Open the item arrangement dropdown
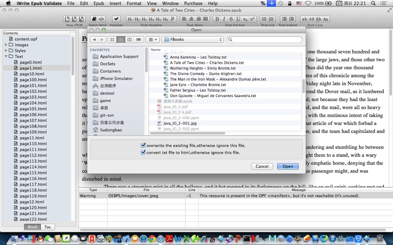 pos(153,40)
